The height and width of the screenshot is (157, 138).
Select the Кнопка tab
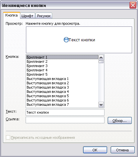(x=11, y=15)
